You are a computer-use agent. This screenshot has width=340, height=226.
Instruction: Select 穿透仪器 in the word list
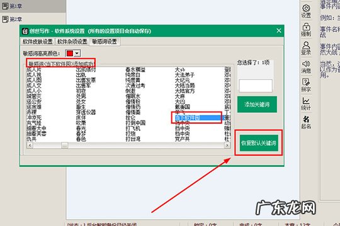click(86, 112)
